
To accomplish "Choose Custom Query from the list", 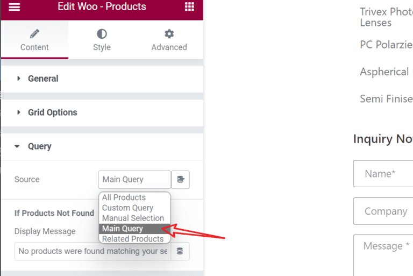I will tap(128, 208).
